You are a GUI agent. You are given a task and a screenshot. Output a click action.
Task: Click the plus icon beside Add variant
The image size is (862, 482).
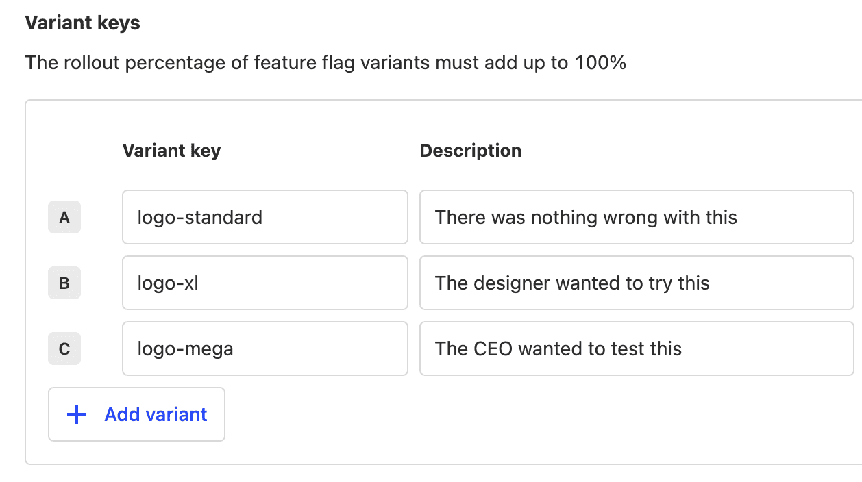[x=77, y=414]
